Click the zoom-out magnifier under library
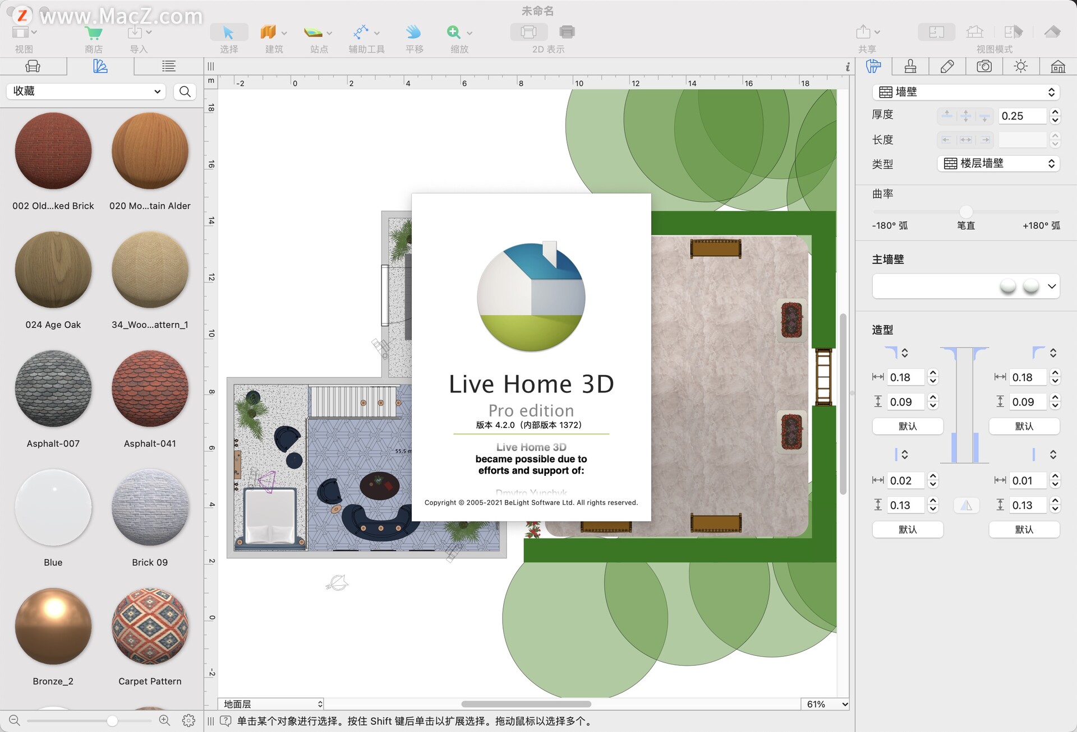The image size is (1077, 732). pos(15,720)
